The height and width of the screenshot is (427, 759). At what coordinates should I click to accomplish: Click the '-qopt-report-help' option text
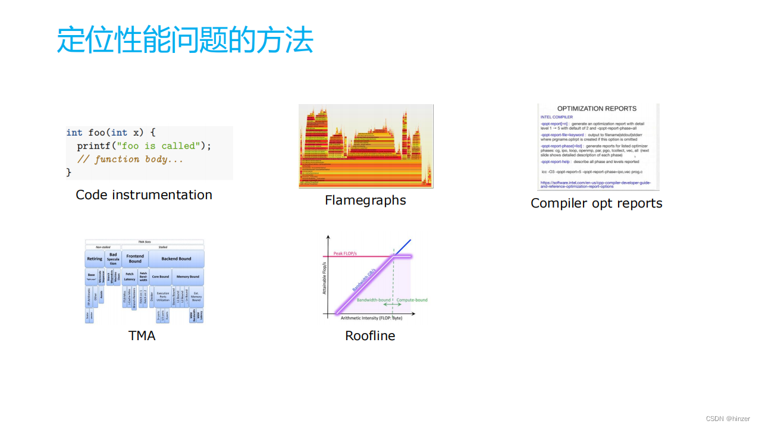[555, 162]
